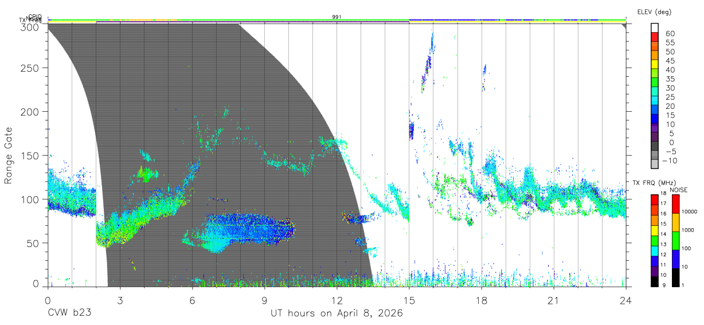Pick the ELEV swatch between 25 and 20 labels
The height and width of the screenshot is (325, 704).
pos(655,101)
